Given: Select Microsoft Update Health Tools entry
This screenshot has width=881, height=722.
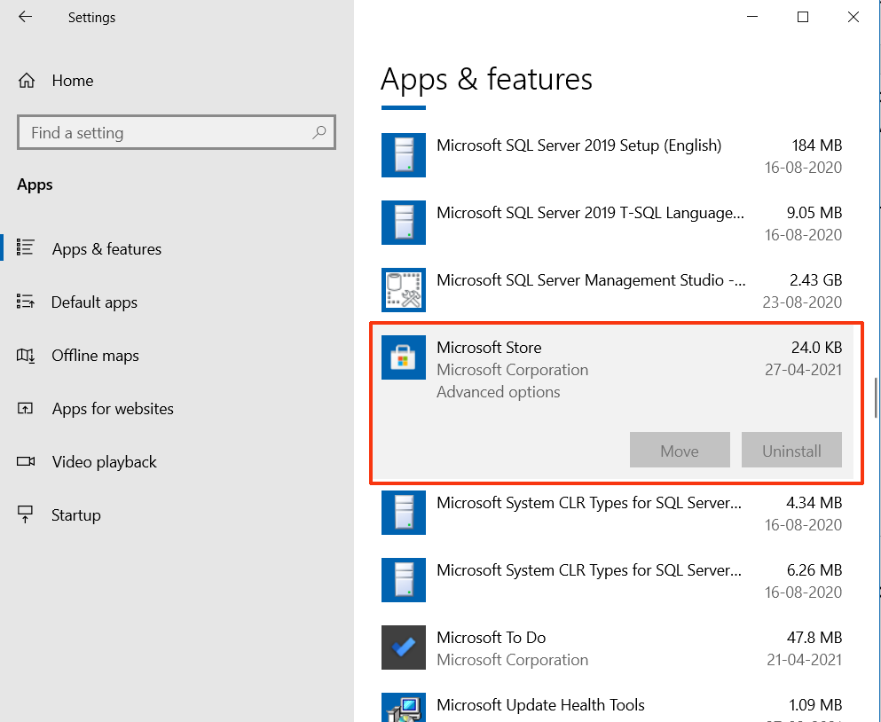Looking at the screenshot, I should (x=611, y=705).
